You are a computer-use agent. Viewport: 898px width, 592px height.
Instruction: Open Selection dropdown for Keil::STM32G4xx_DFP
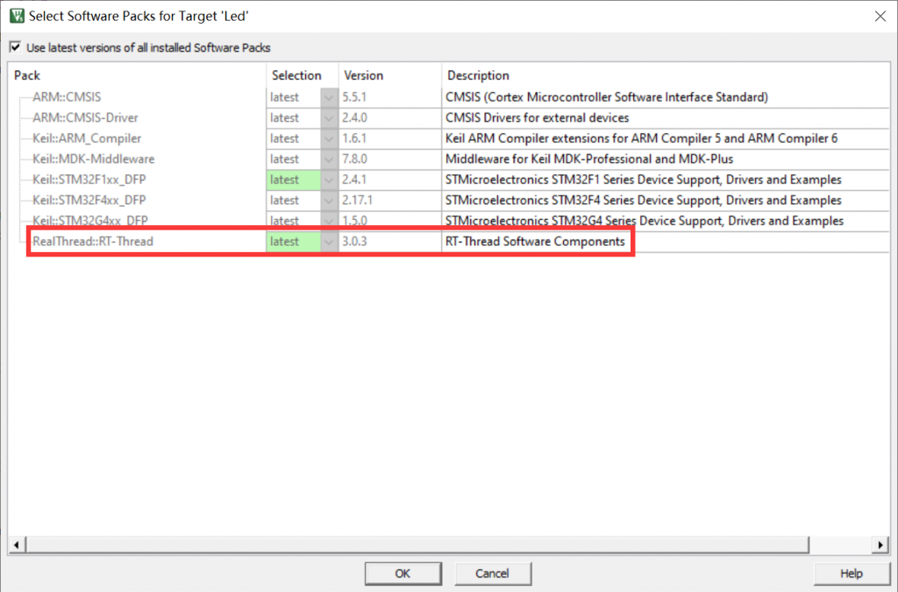(x=329, y=221)
